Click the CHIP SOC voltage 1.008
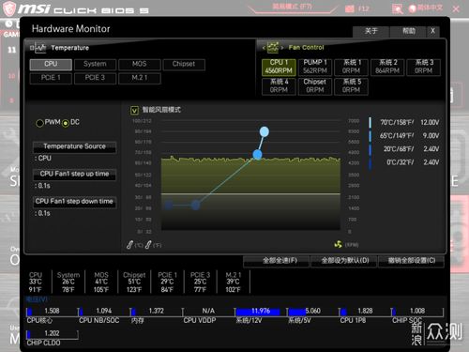Screen dimensions: 469x352 coord(417,311)
